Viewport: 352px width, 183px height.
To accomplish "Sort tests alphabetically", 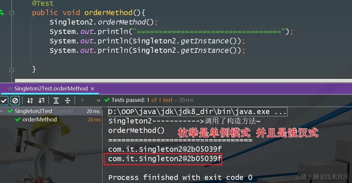I will [x=30, y=100].
